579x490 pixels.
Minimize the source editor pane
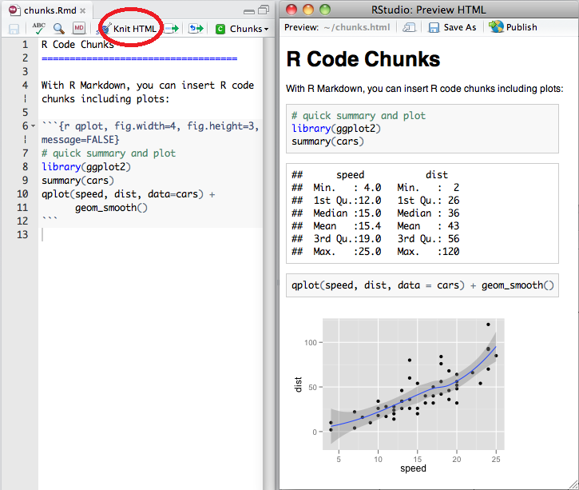250,10
